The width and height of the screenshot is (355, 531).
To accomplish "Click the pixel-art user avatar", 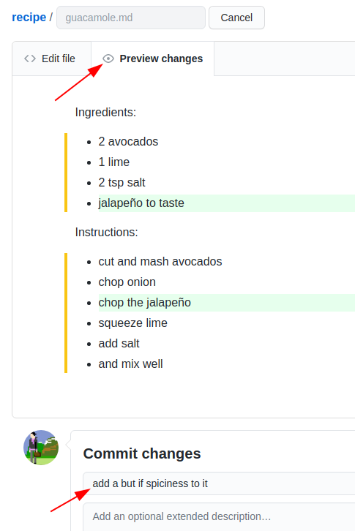I will [x=41, y=448].
